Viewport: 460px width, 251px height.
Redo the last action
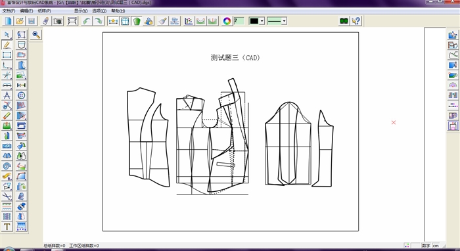pyautogui.click(x=99, y=21)
